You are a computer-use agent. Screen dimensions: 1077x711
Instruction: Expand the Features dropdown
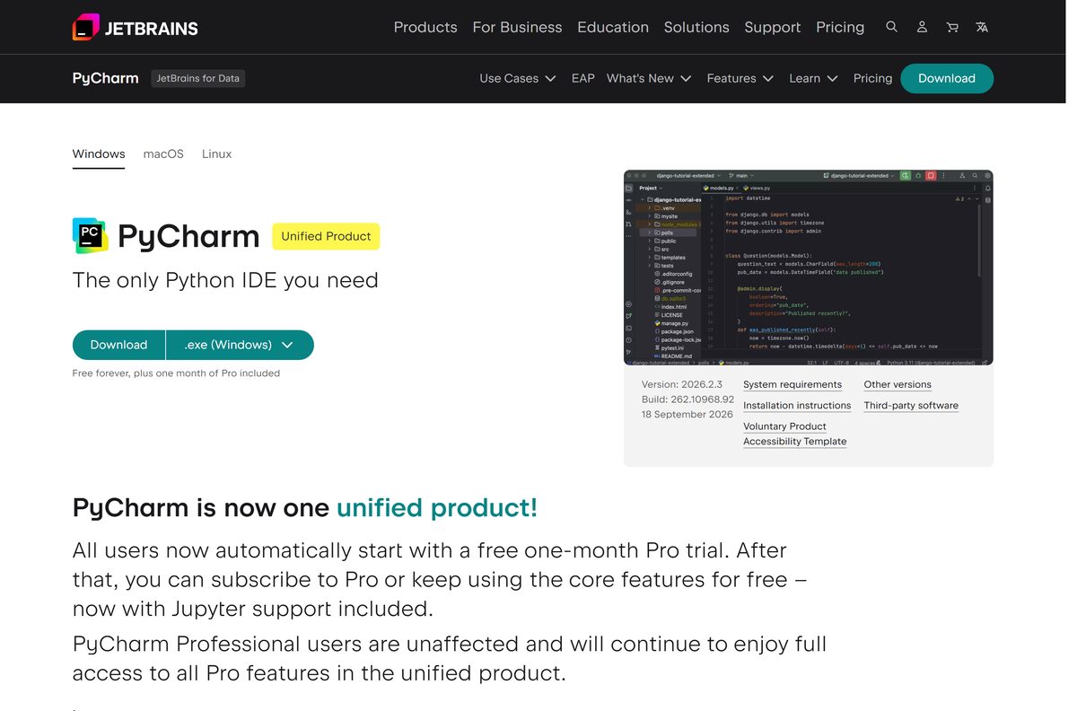point(740,78)
